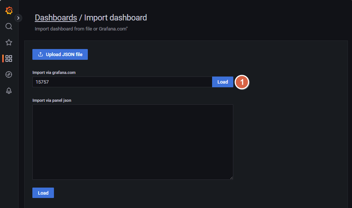
Task: Click the bottom Load button under panel json
Action: (43, 193)
